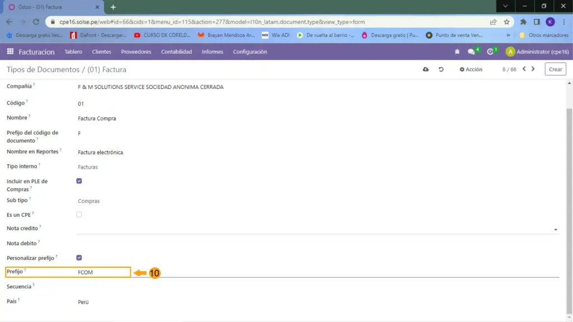Open the Chrome profile K avatar
Viewport: 573px width, 322px height.
tap(551, 22)
